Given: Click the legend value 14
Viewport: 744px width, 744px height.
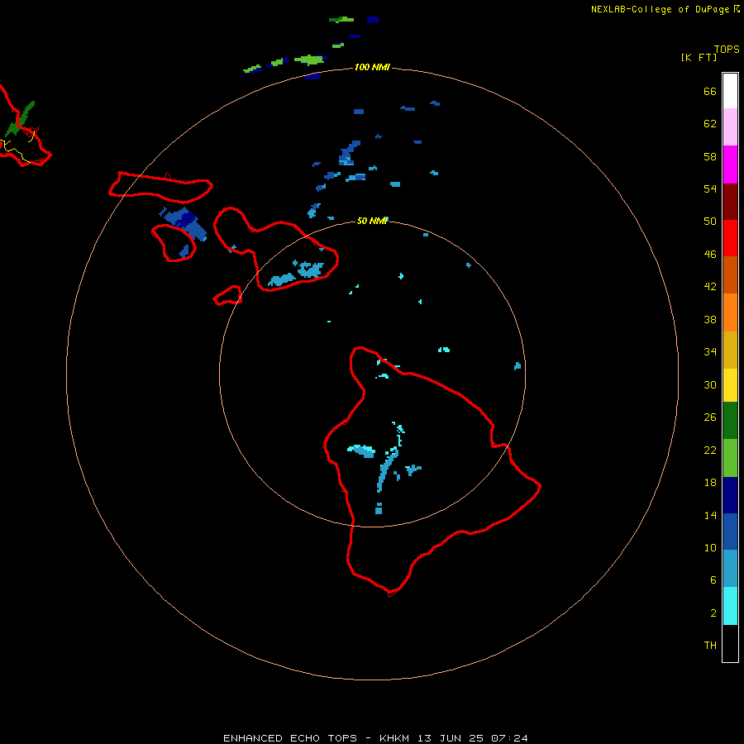Looking at the screenshot, I should click(x=710, y=515).
